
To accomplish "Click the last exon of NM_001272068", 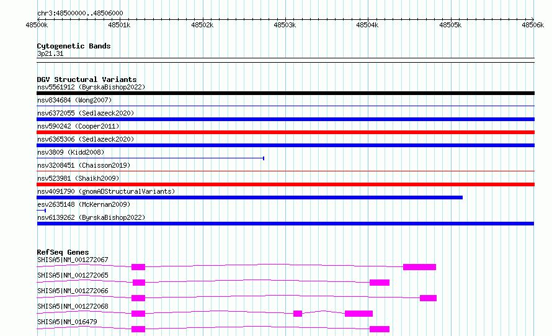I will (358, 314).
